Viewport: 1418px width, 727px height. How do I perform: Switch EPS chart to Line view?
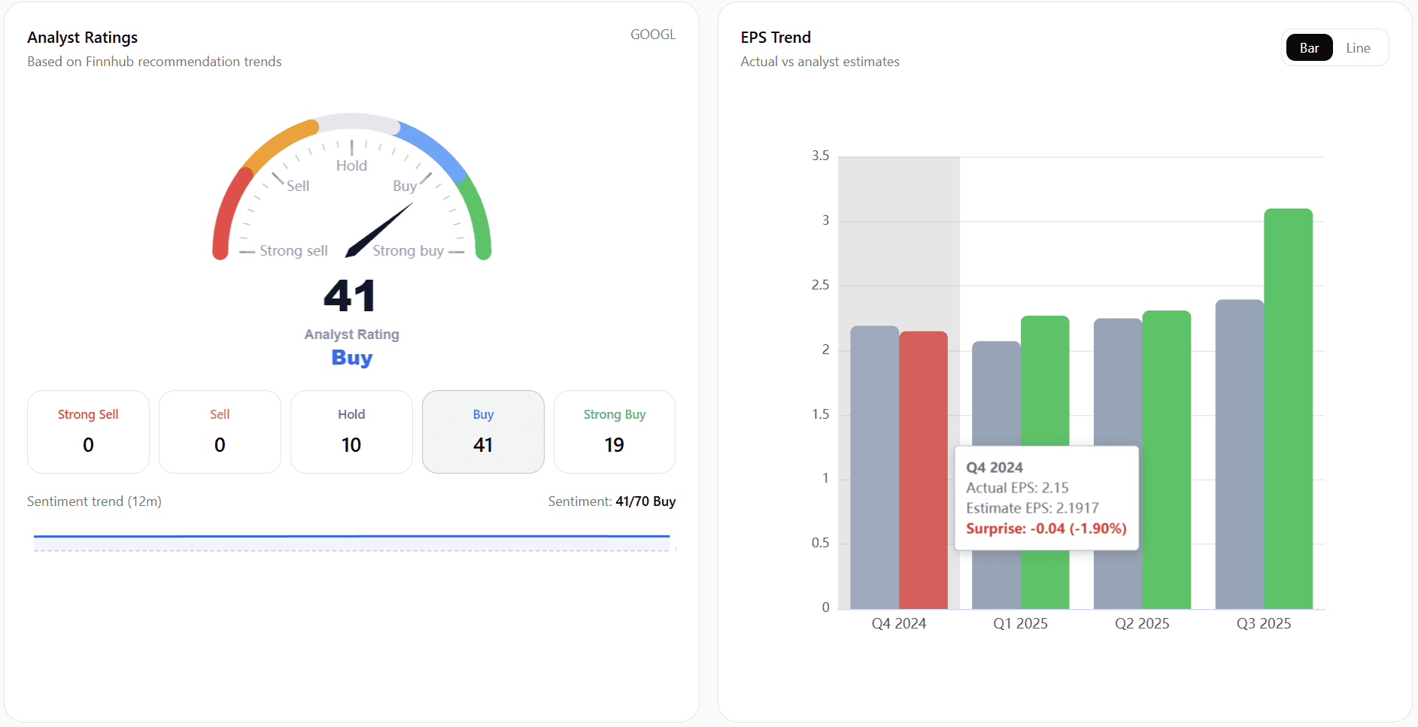tap(1359, 47)
